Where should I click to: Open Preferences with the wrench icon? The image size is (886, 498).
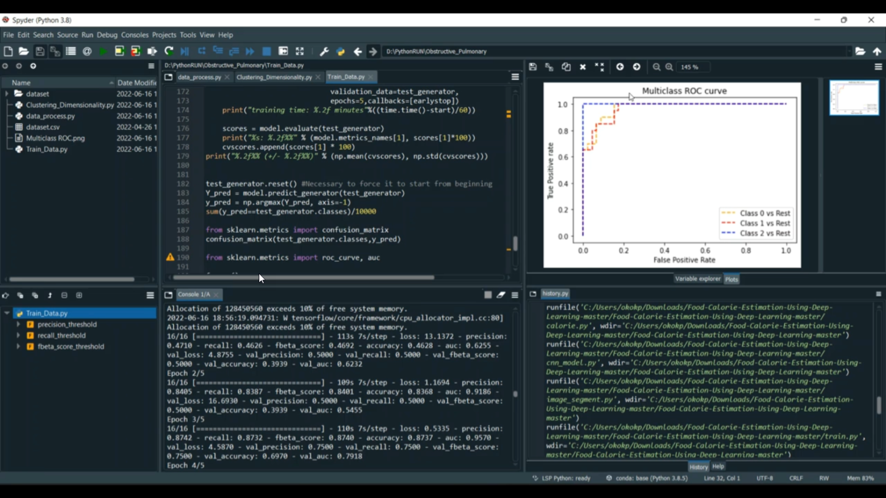click(x=324, y=51)
